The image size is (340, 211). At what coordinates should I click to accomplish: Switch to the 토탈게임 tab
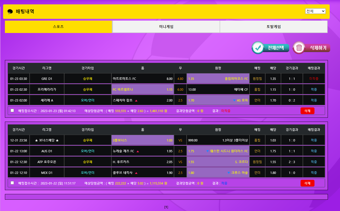[x=273, y=27]
